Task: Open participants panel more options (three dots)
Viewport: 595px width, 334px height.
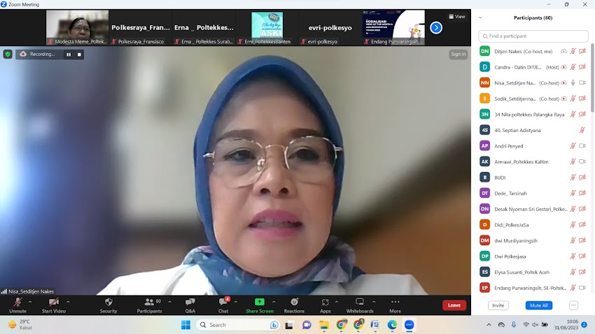Action: 573,305
